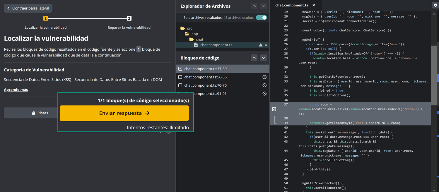Click the disabled icon for chat.component.ts:91-91
This screenshot has height=192, width=439.
click(264, 94)
